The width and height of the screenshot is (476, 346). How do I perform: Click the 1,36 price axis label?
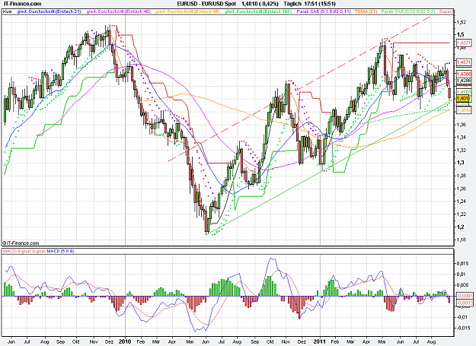point(461,125)
